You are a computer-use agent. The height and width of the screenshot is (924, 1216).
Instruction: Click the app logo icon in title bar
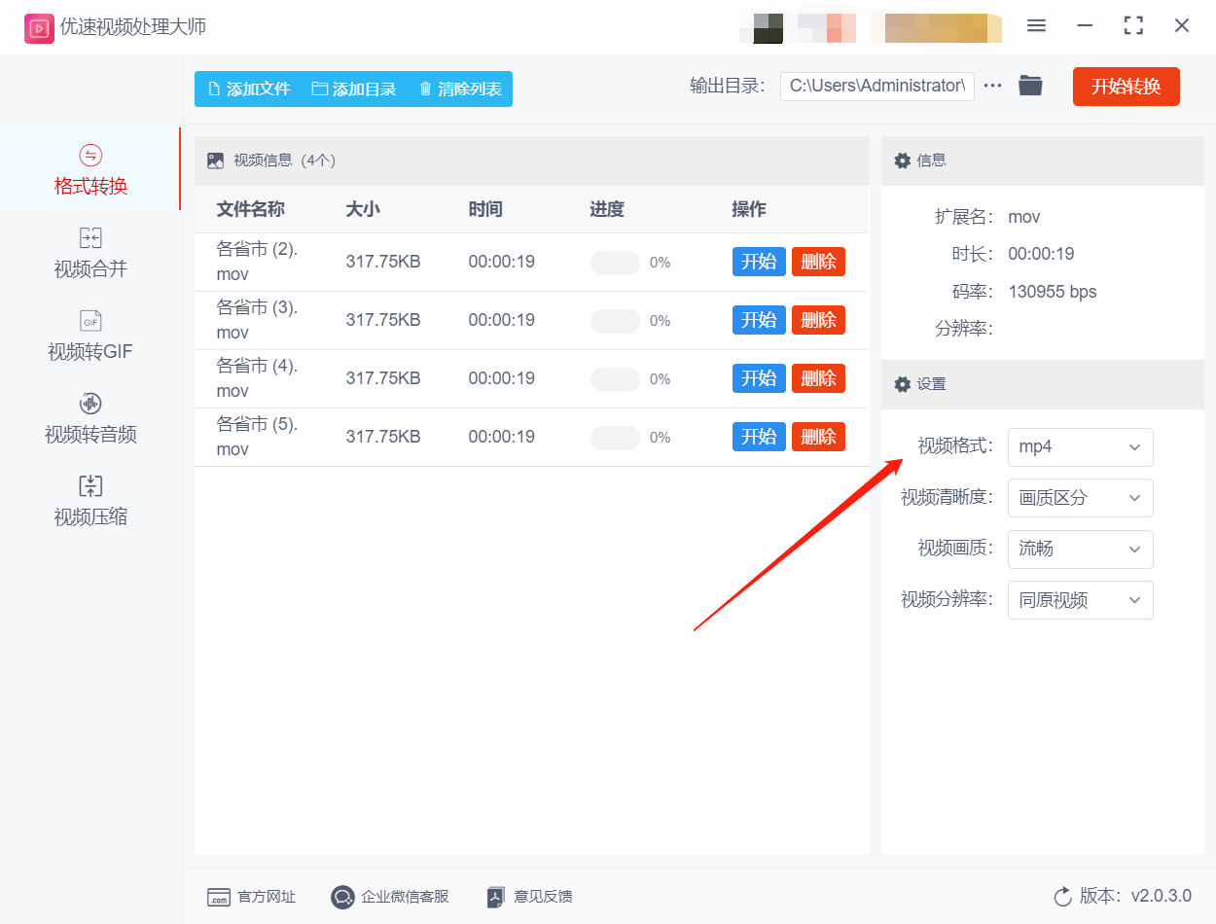coord(39,27)
